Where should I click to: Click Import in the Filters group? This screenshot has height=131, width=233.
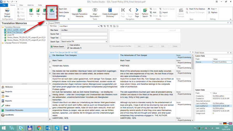[x=163, y=12]
